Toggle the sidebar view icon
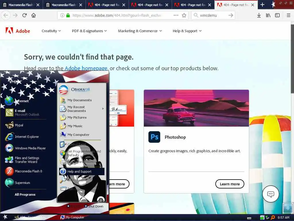 pyautogui.click(x=277, y=15)
